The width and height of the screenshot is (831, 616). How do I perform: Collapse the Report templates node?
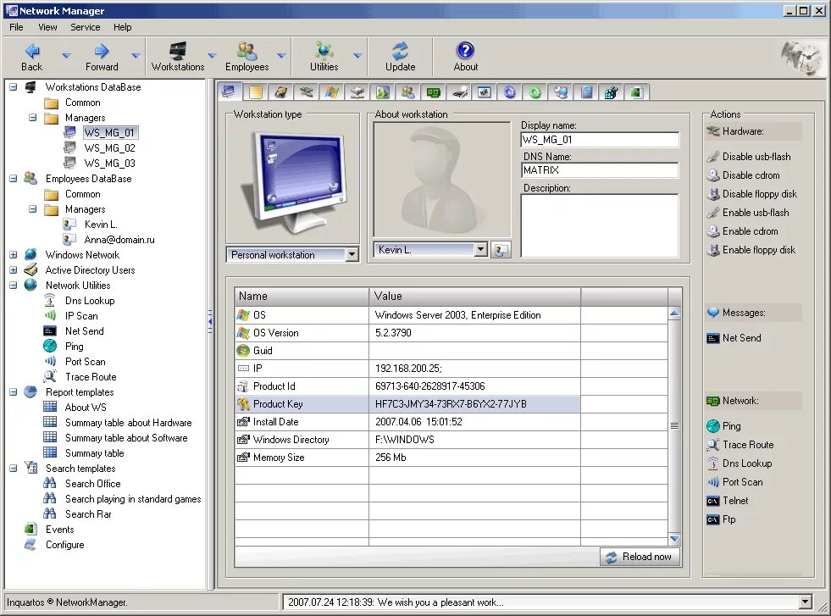tap(14, 392)
